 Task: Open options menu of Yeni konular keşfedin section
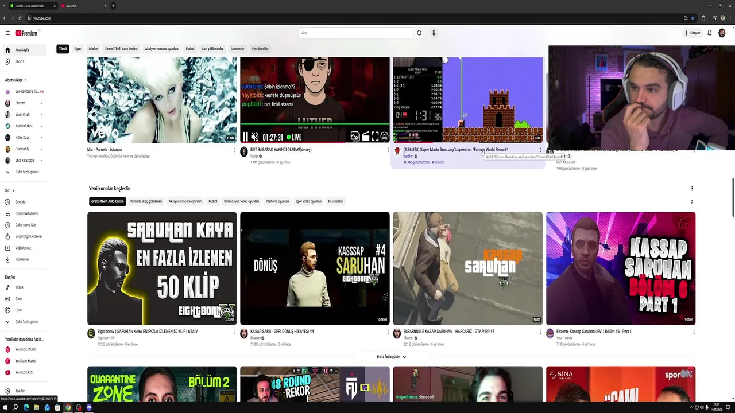tap(692, 189)
